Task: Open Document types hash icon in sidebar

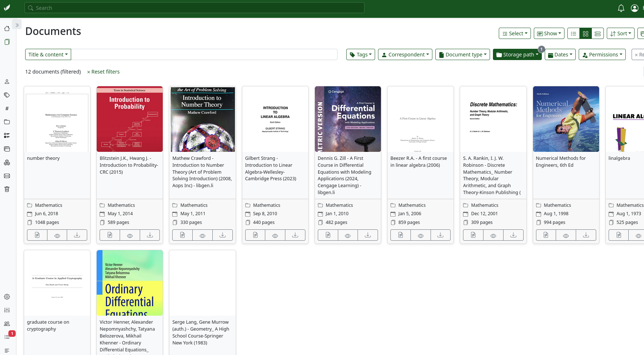Action: (7, 109)
